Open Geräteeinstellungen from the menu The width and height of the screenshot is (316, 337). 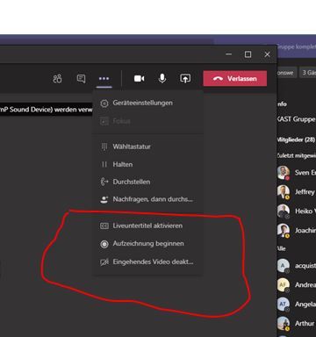[147, 103]
